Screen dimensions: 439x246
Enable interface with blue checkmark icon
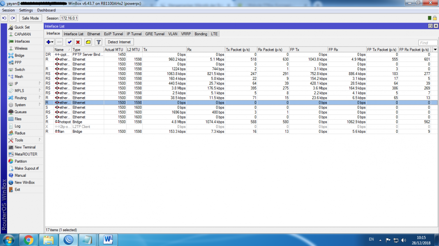coord(69,42)
